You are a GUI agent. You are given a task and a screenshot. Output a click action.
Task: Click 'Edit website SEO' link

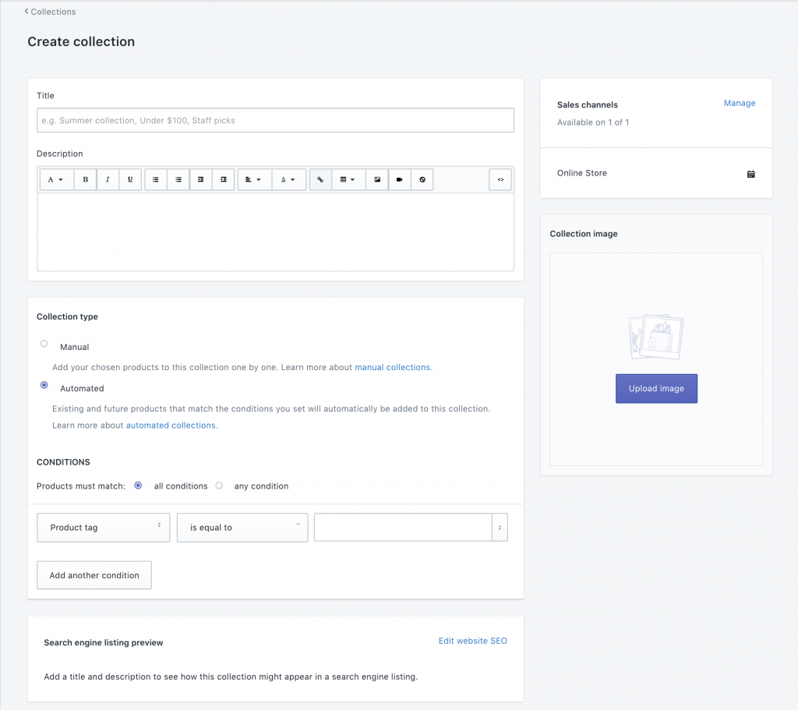click(473, 641)
